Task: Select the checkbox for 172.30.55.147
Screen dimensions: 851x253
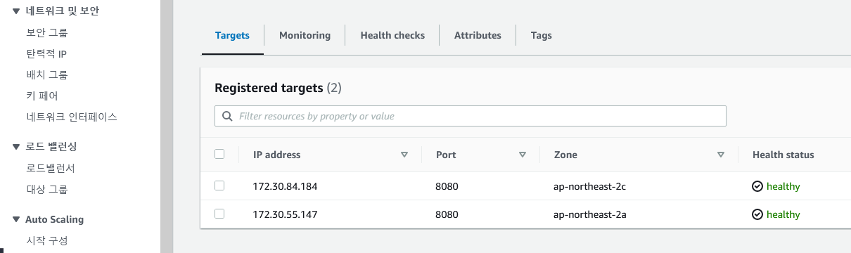Action: tap(219, 214)
